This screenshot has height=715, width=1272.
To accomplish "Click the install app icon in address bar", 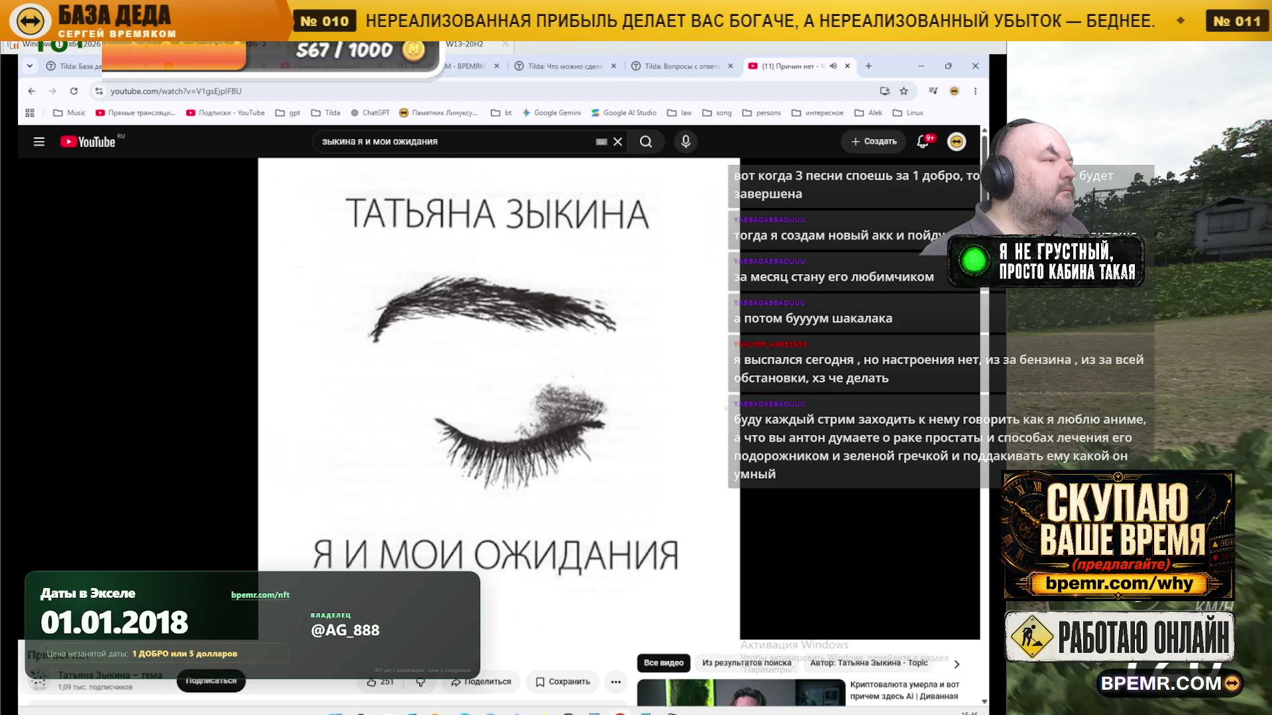I will coord(884,91).
